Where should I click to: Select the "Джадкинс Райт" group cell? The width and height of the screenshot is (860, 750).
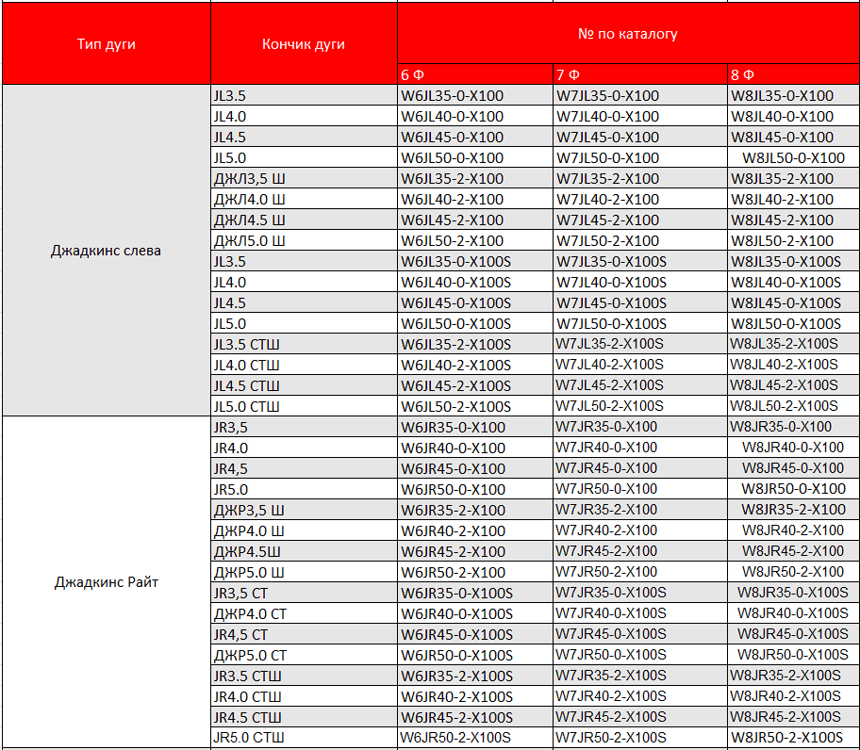click(106, 581)
